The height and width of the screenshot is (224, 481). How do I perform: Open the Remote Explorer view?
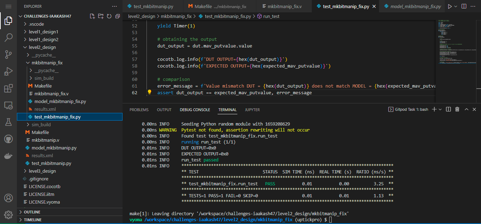coord(8,105)
